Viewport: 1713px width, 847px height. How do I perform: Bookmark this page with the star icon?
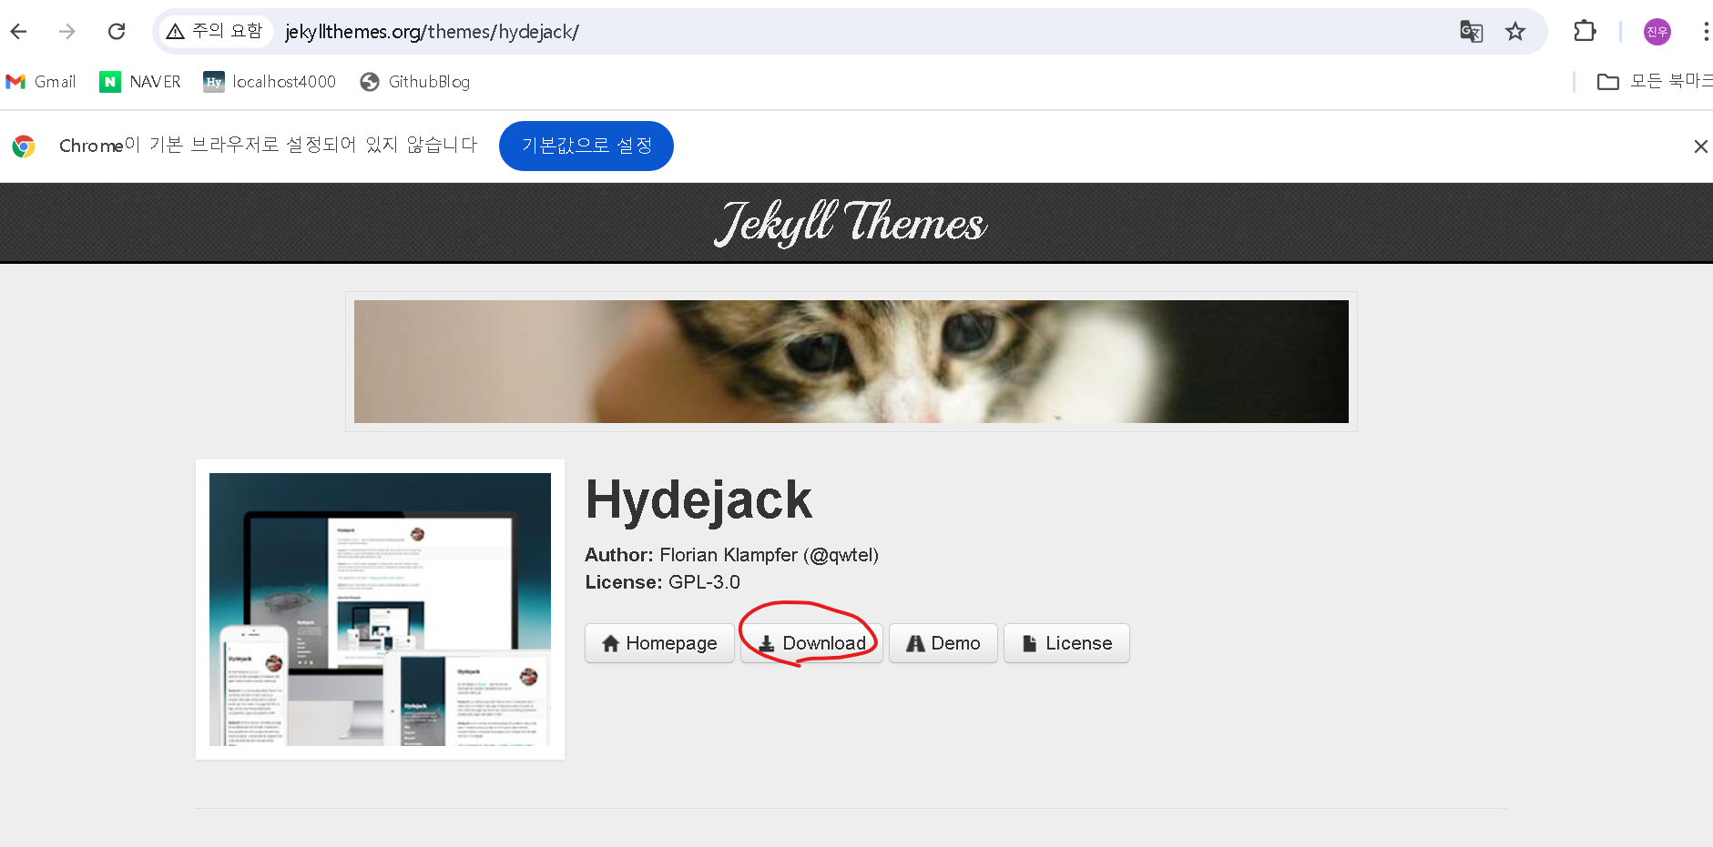(1515, 32)
